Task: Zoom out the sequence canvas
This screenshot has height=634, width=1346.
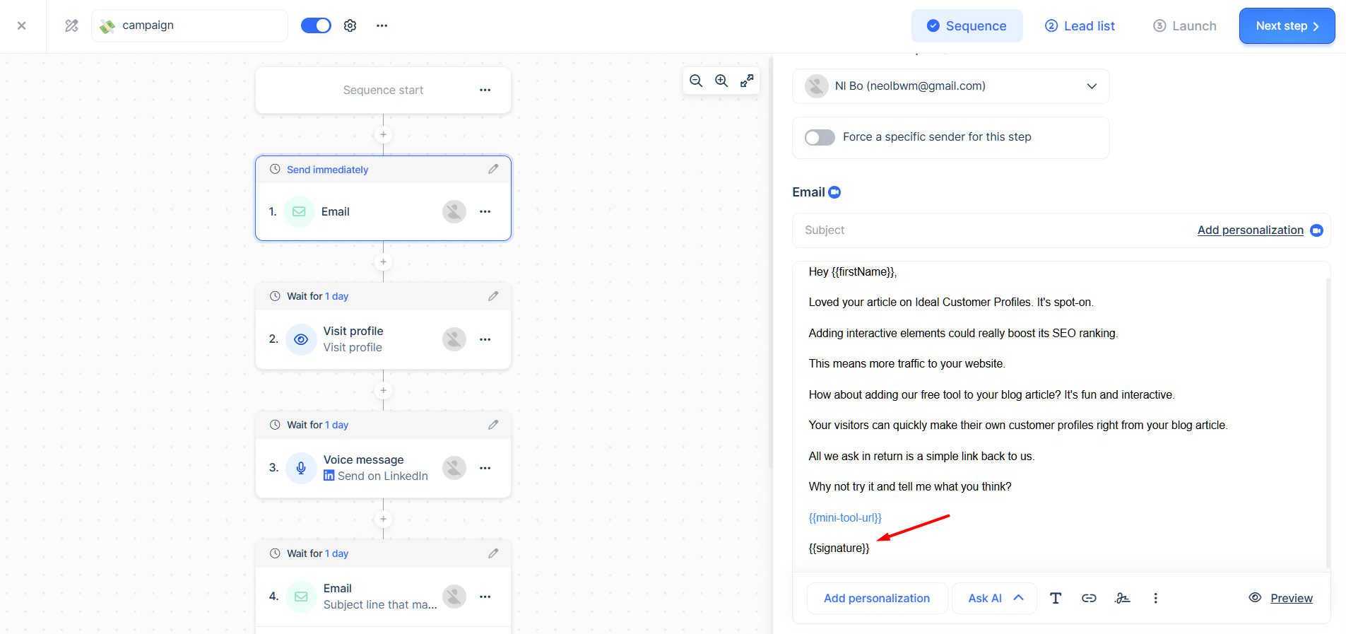Action: tap(696, 81)
